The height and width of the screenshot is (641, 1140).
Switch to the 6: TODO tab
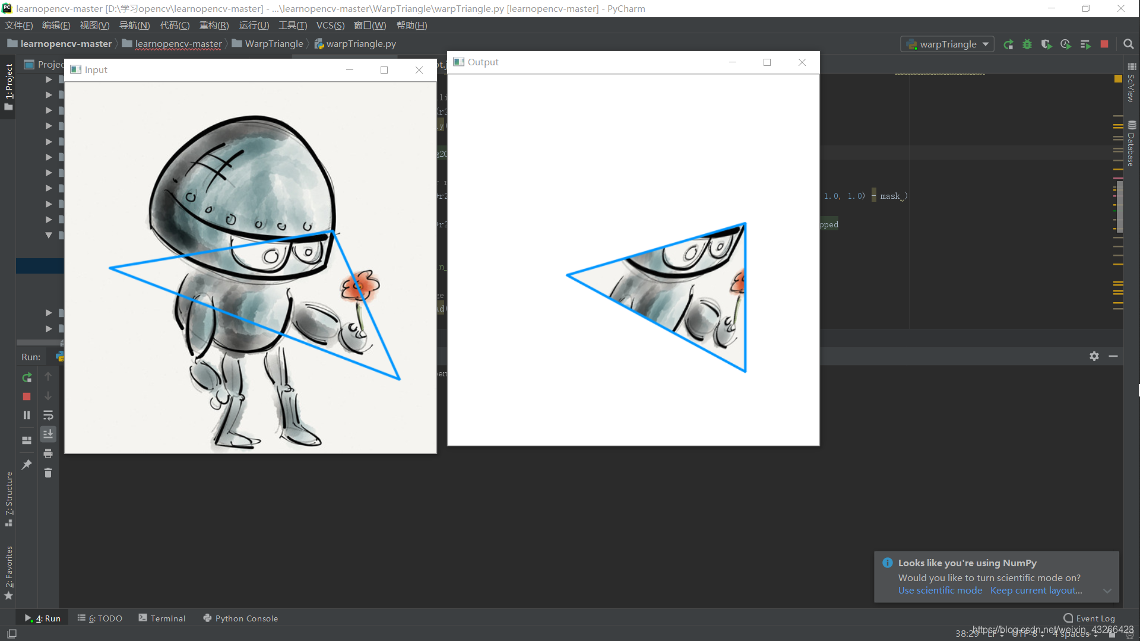pyautogui.click(x=100, y=618)
